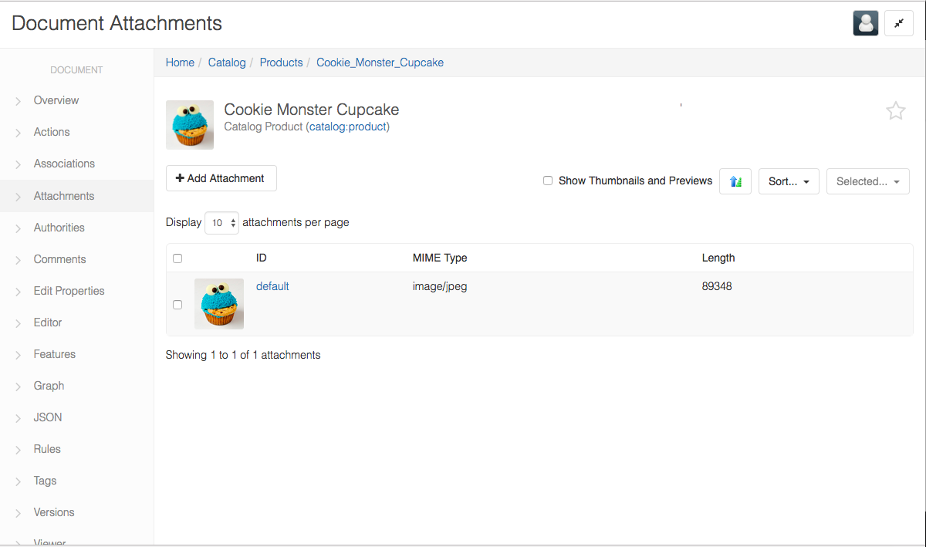Toggle the select-all attachments header checkbox

point(177,258)
